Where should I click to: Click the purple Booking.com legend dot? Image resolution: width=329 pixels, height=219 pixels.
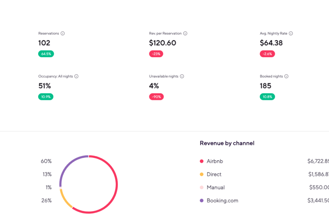[x=202, y=201]
